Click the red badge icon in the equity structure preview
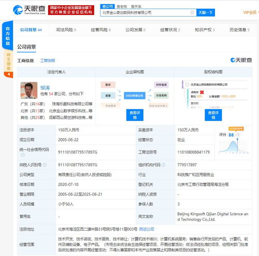 pyautogui.click(x=202, y=92)
